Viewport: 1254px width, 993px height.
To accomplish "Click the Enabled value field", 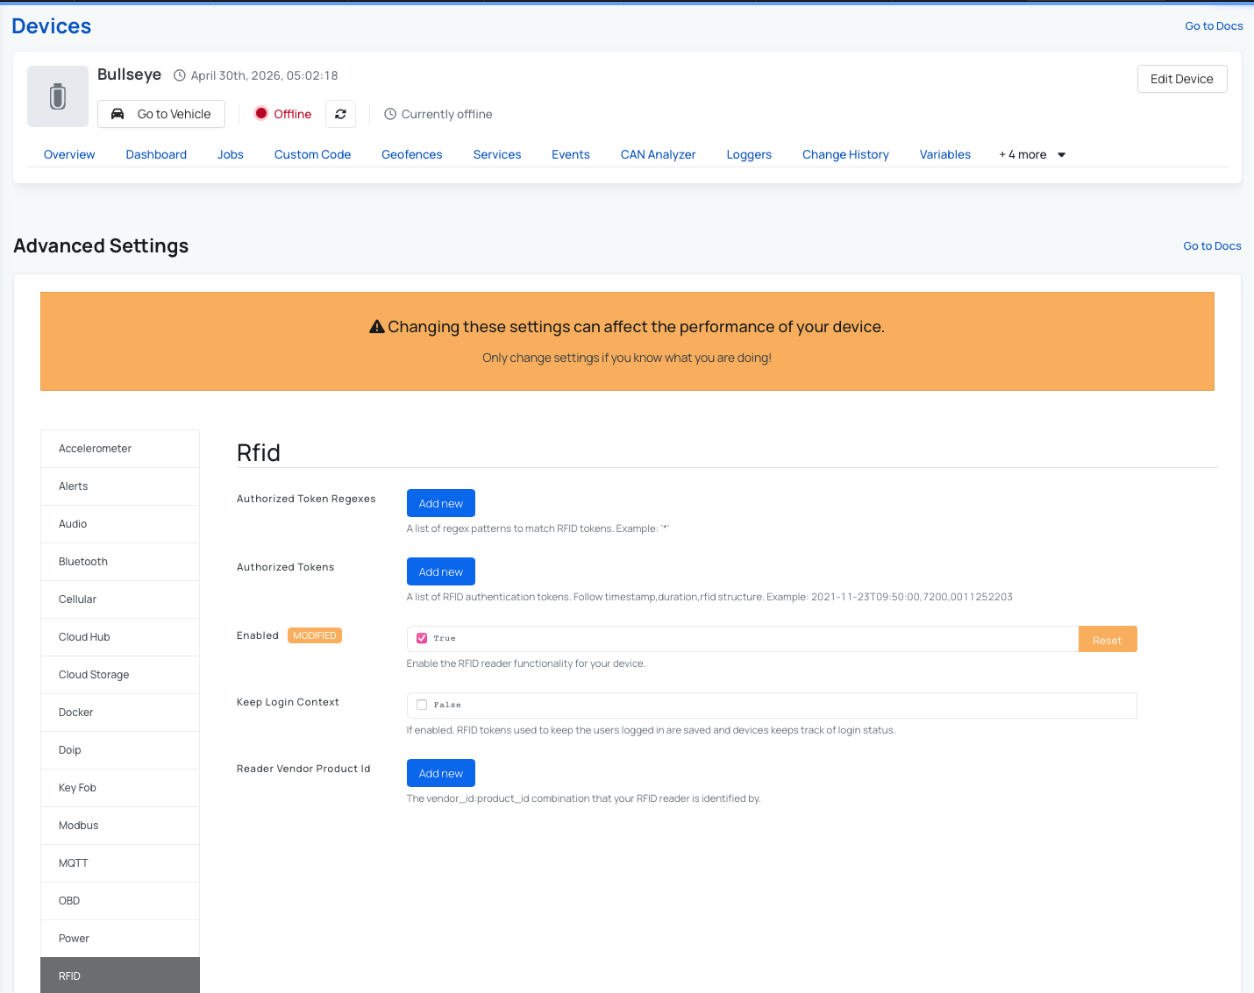I will (743, 639).
